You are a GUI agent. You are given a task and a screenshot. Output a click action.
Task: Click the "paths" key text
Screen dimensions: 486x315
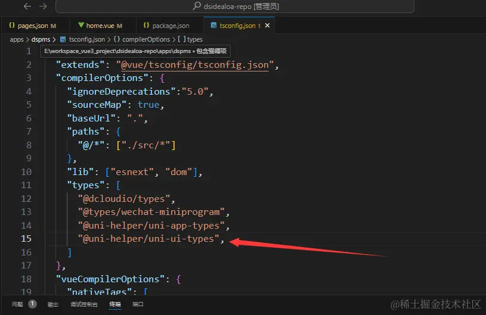click(85, 132)
